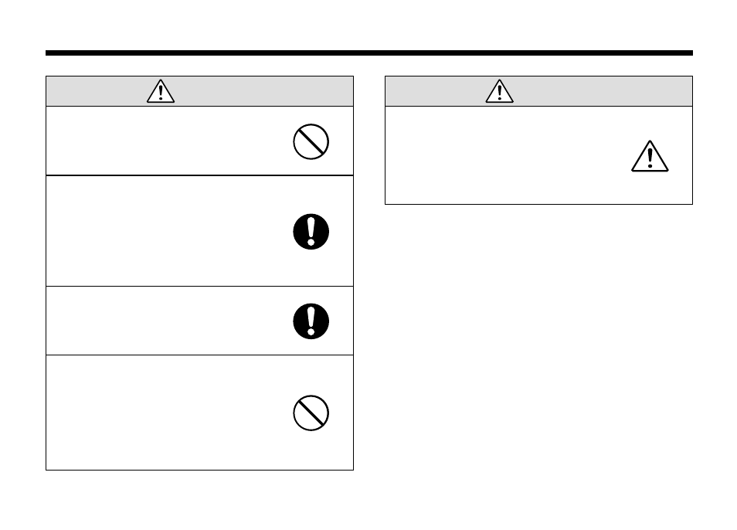Click the warning triangle in right gray header
Viewport: 737px width, 530px height.
pos(500,91)
